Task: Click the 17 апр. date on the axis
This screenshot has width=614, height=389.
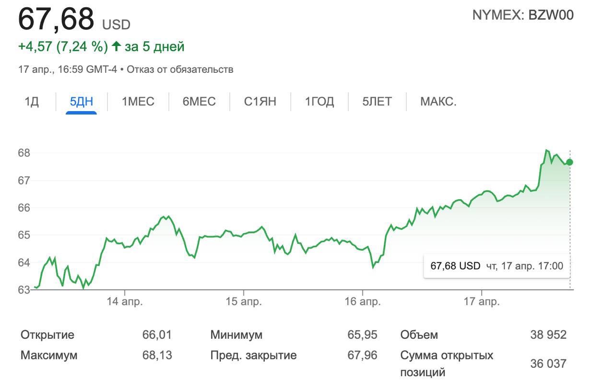Action: point(482,302)
